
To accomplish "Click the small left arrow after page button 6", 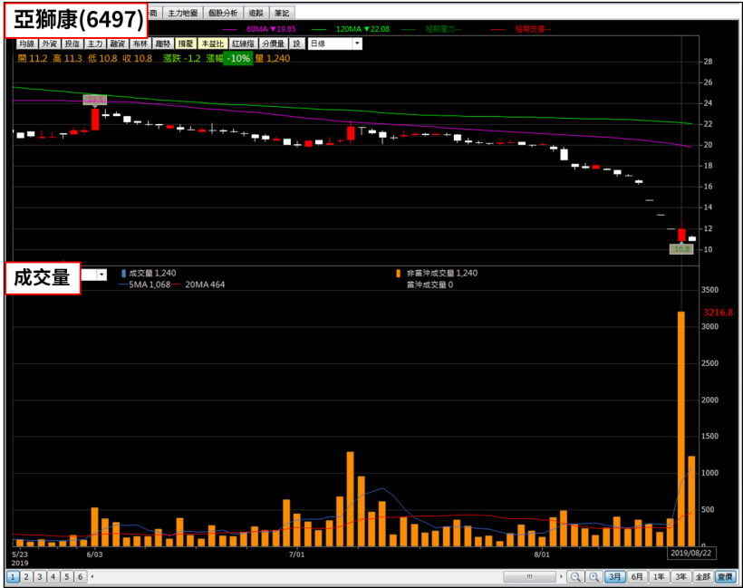I will pos(92,576).
